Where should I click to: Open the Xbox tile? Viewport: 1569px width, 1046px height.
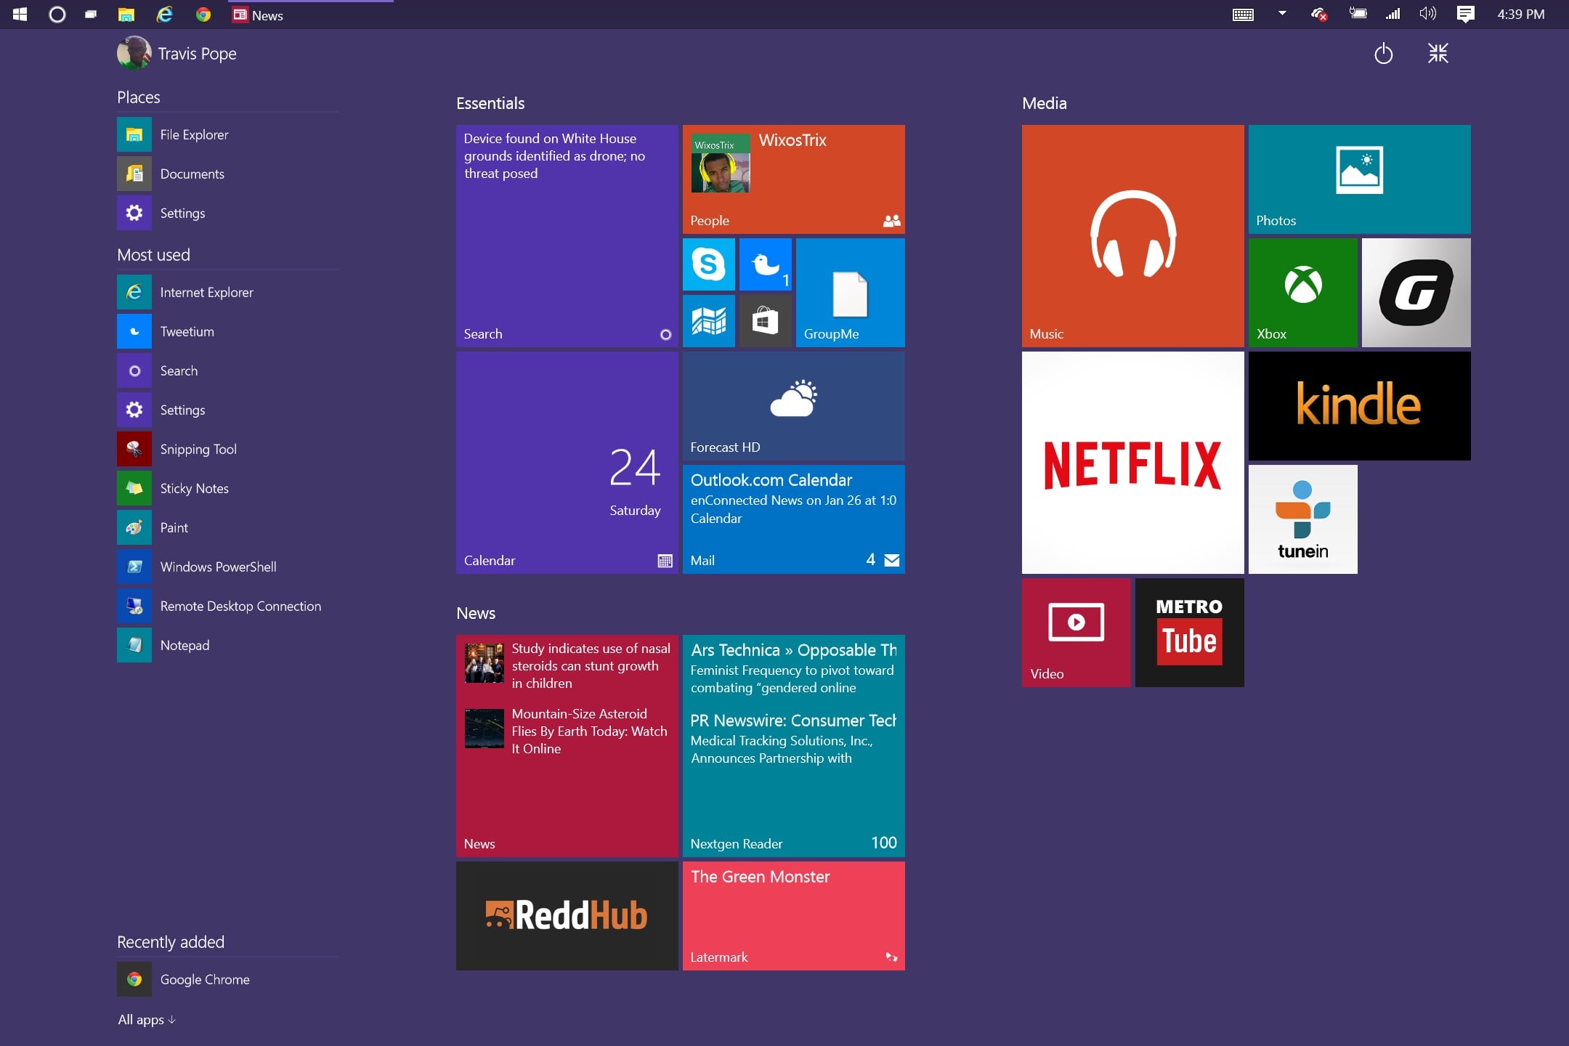tap(1302, 292)
